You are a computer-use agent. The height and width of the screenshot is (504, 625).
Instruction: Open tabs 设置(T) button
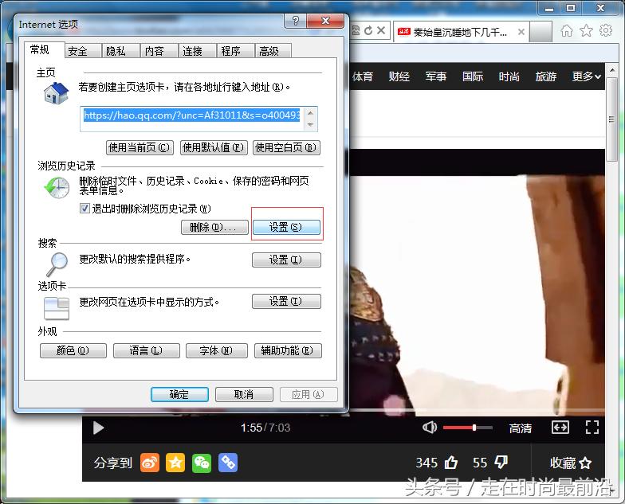[287, 301]
